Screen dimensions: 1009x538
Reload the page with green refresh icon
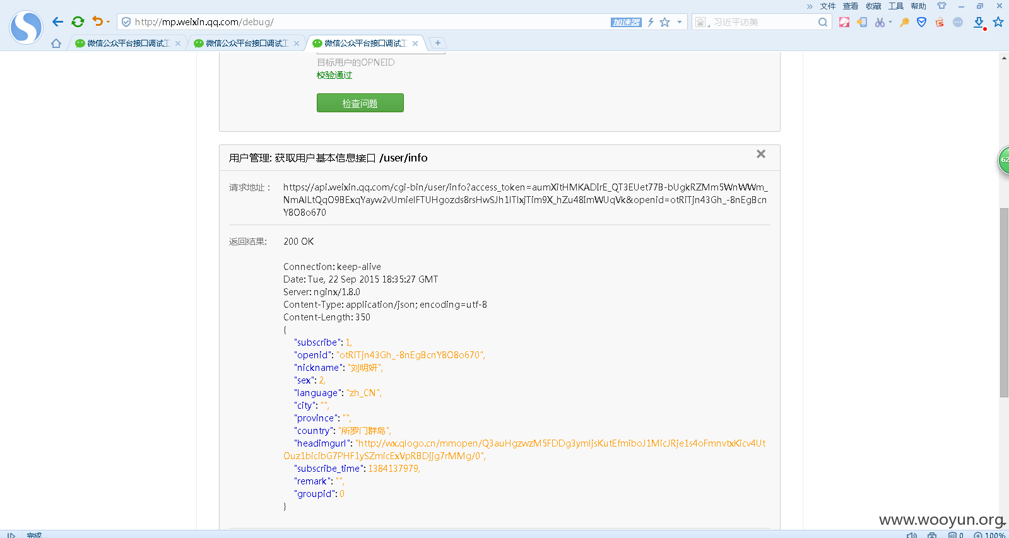(78, 22)
